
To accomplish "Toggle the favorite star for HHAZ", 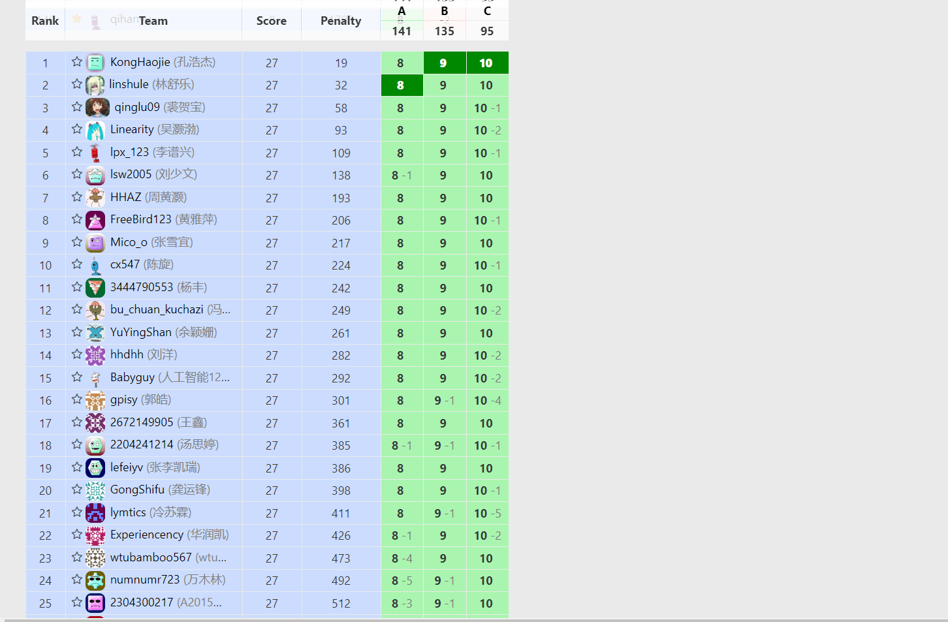I will tap(77, 196).
